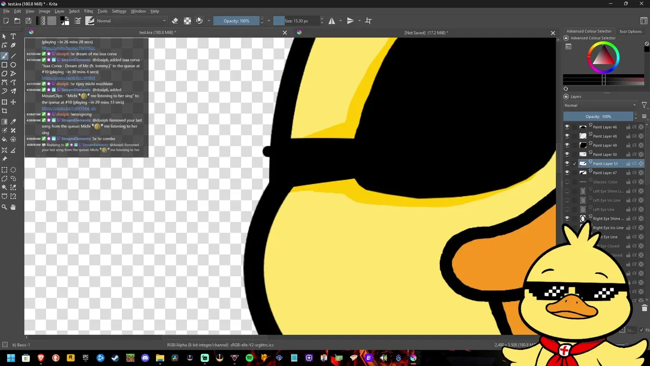Screen dimensions: 650x366
Task: Select the Rectangle tool
Action: pyautogui.click(x=5, y=65)
